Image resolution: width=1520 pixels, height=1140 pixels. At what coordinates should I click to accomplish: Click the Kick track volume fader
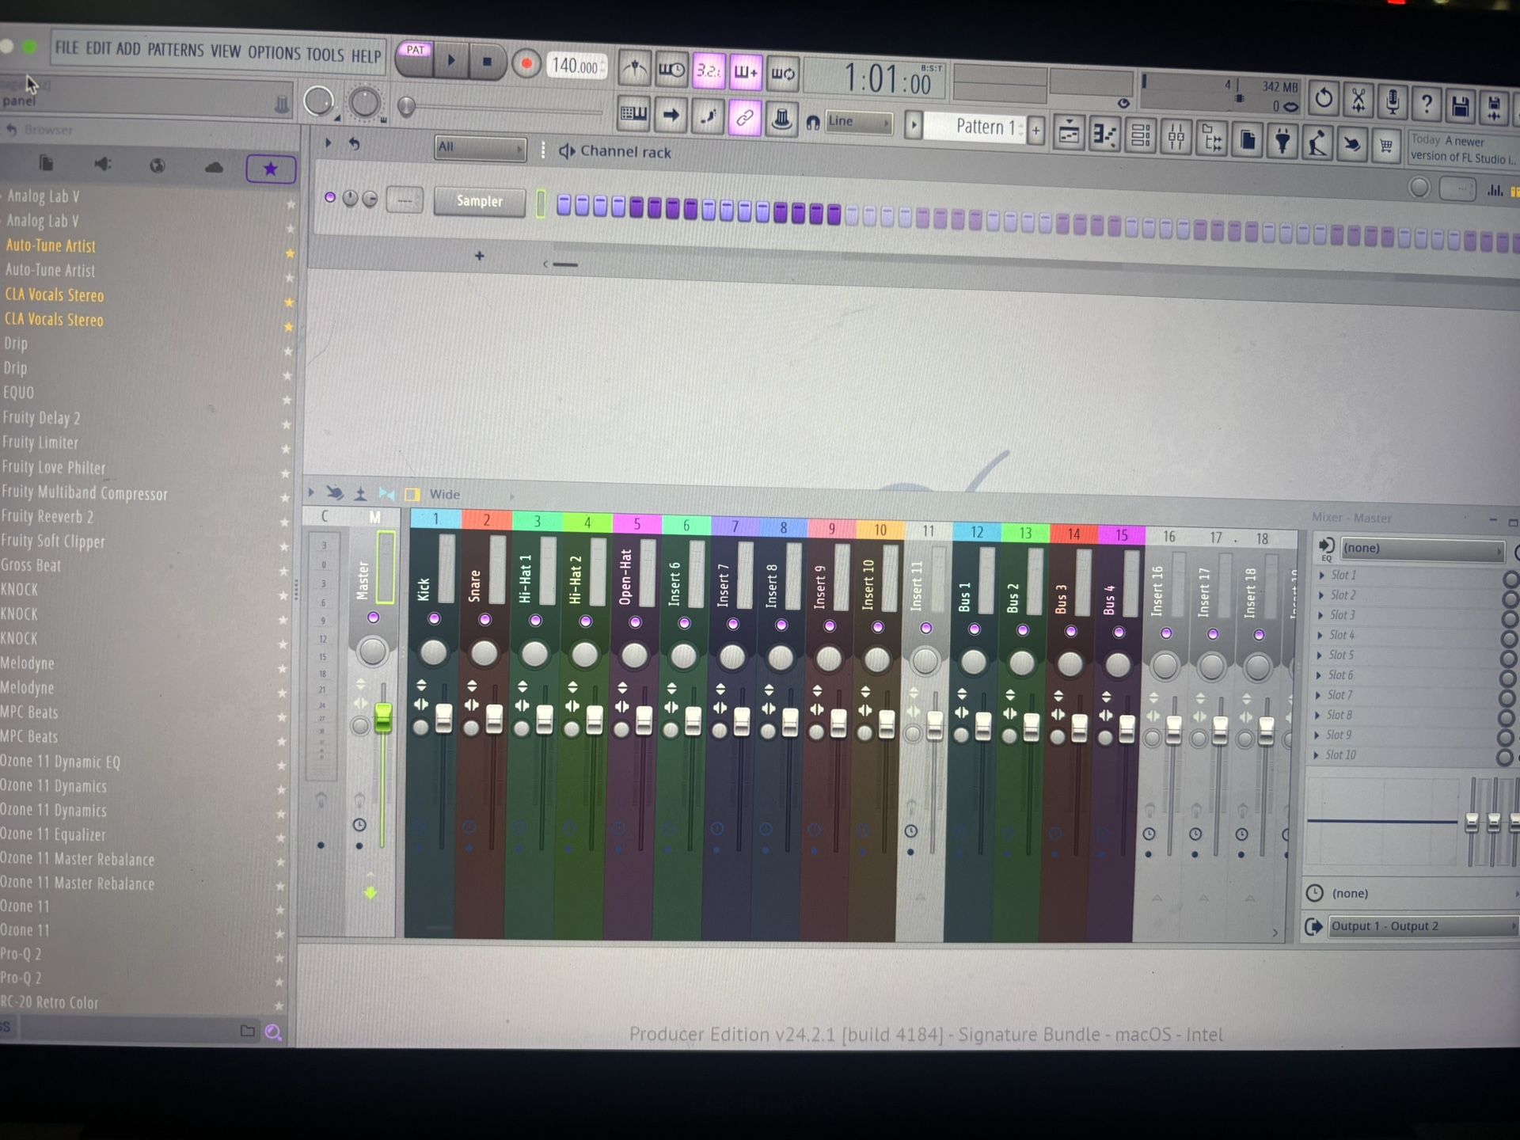444,717
